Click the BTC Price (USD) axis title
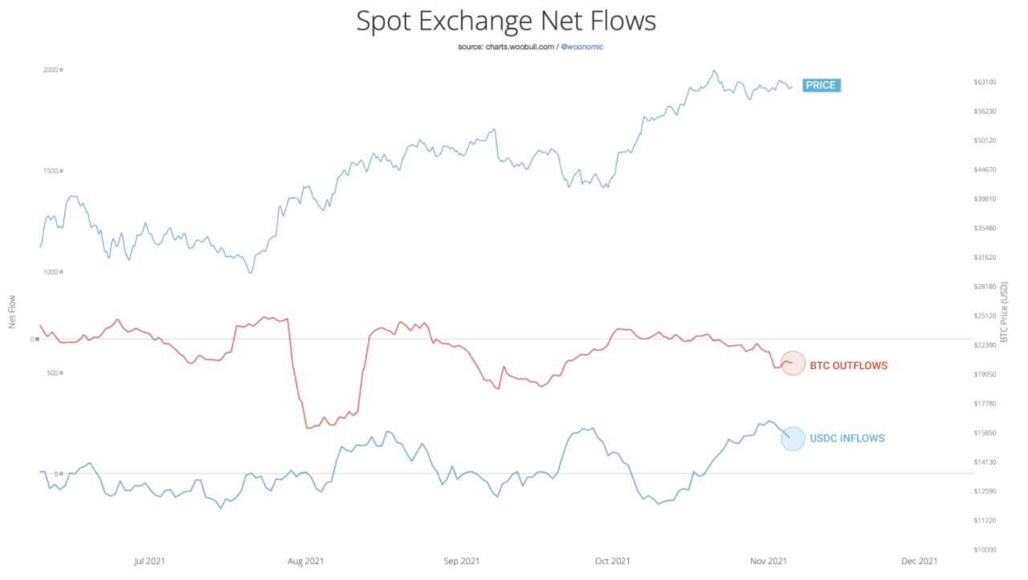The image size is (1028, 580). point(1004,312)
